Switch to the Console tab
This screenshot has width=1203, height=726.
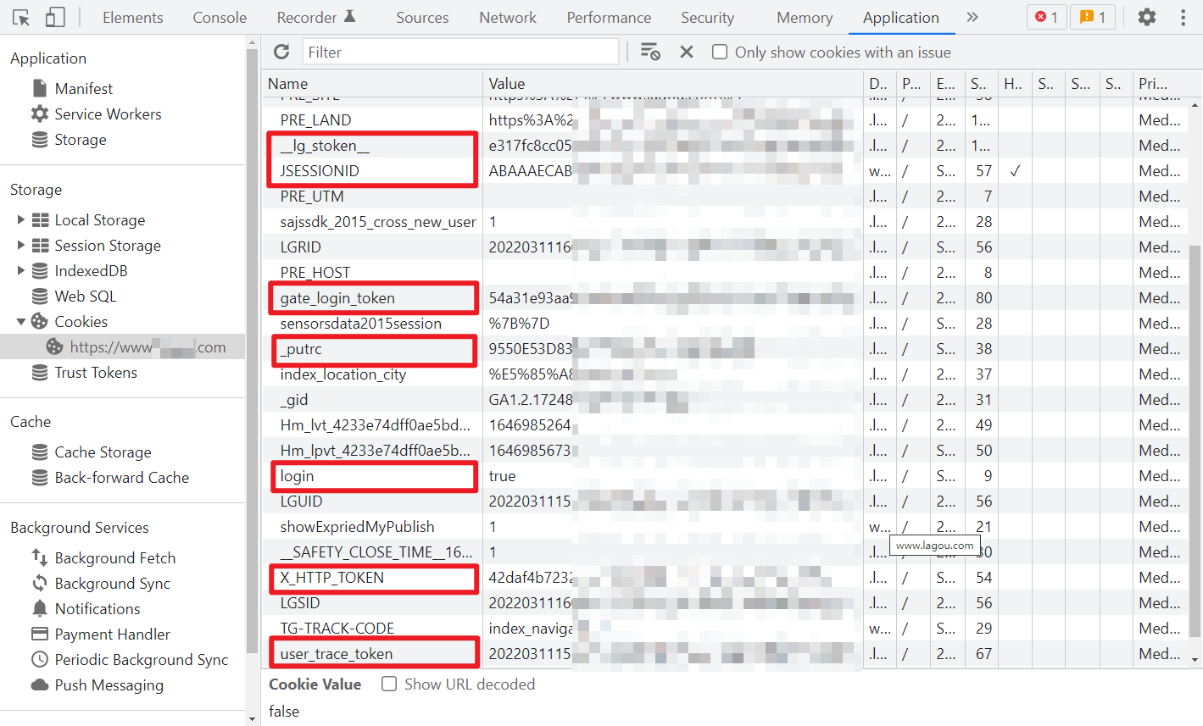(220, 17)
